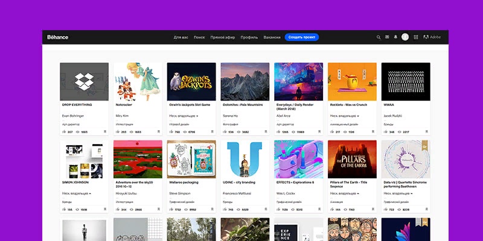Viewport: 483px width, 241px height.
Task: Bookmark the UDINE - city branding project
Action: [x=266, y=209]
